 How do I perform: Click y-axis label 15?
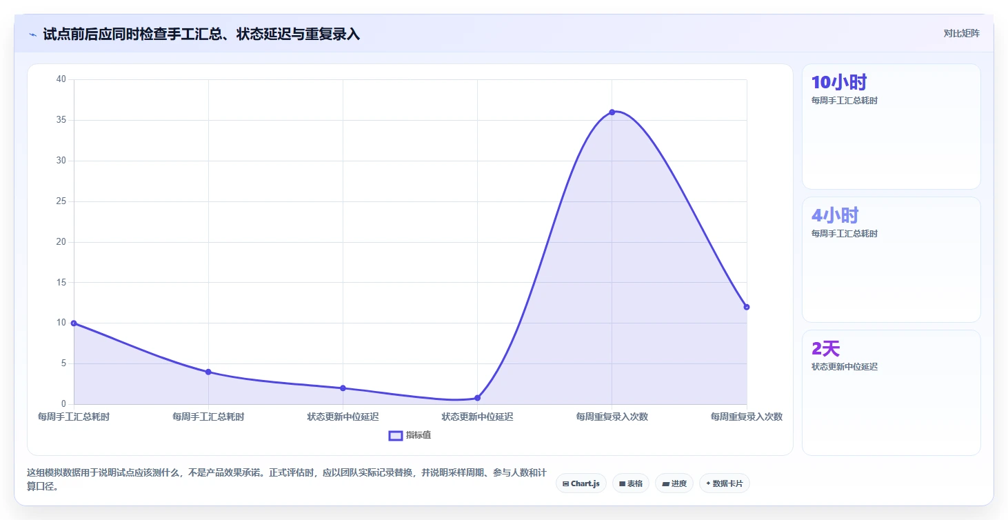(61, 282)
